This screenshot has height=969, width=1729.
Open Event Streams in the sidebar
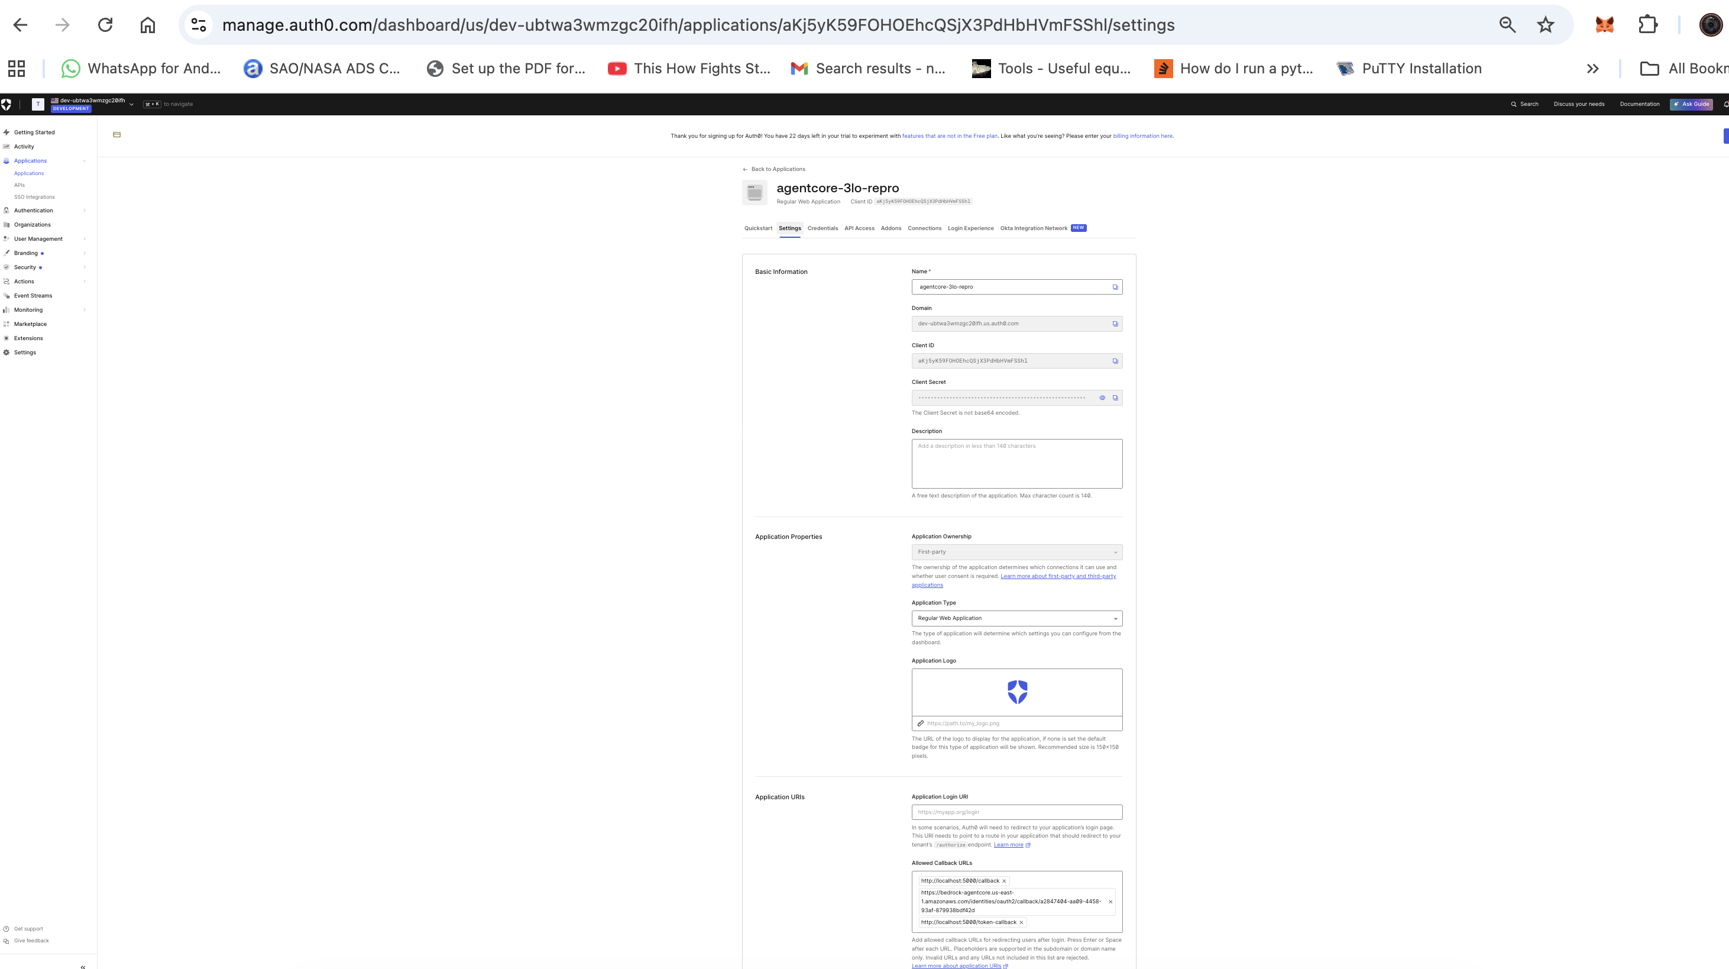pyautogui.click(x=33, y=295)
